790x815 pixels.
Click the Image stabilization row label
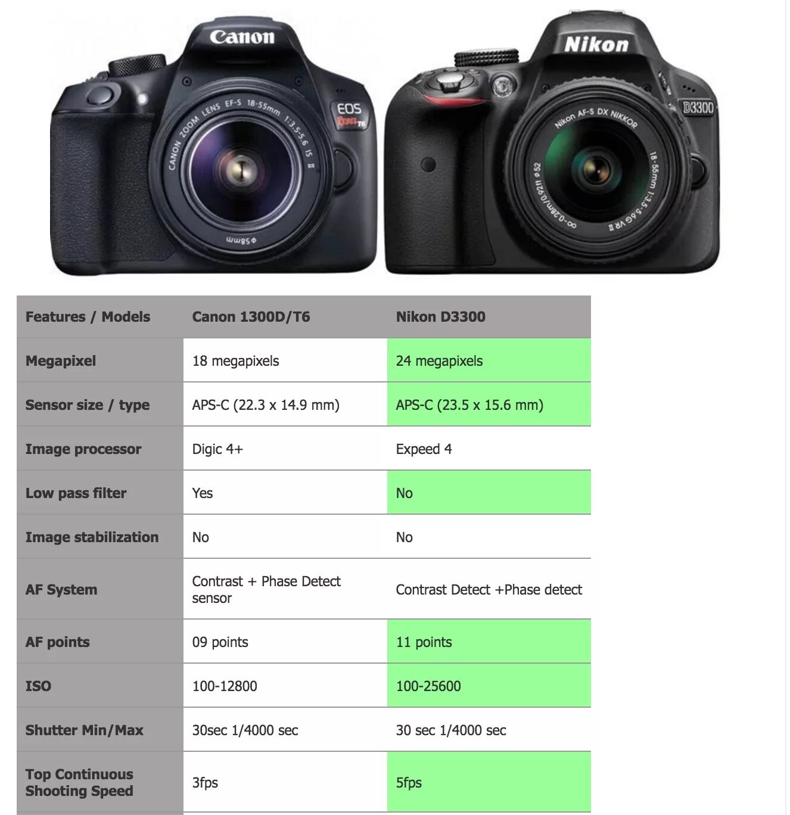pyautogui.click(x=100, y=537)
